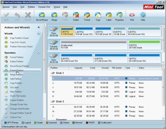Click the Surface Test icon

point(6,117)
